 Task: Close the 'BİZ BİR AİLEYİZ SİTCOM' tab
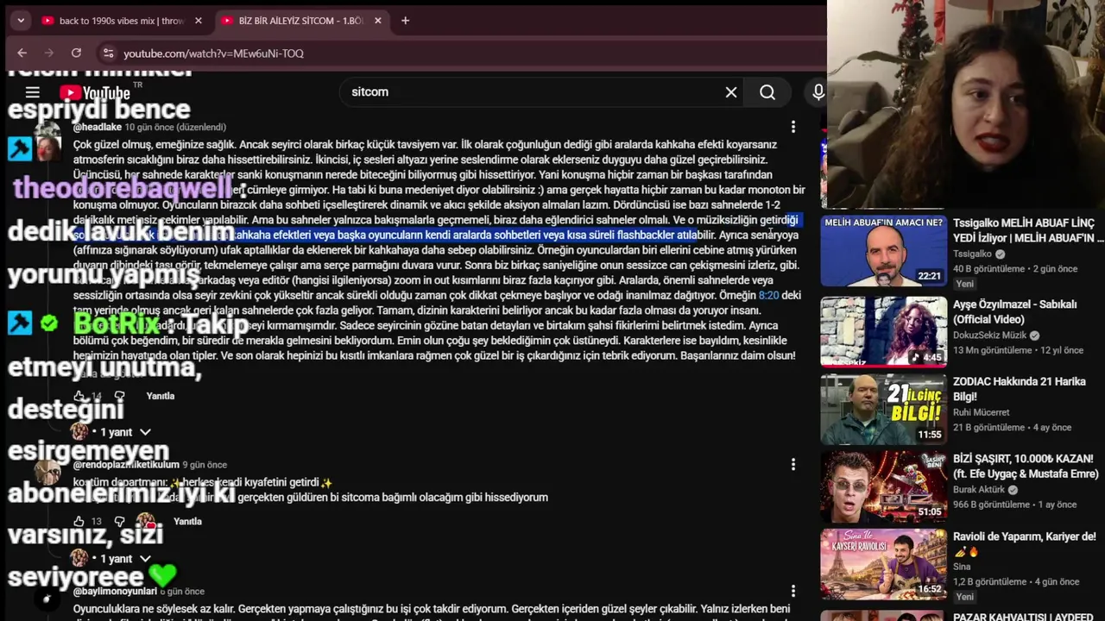coord(378,21)
